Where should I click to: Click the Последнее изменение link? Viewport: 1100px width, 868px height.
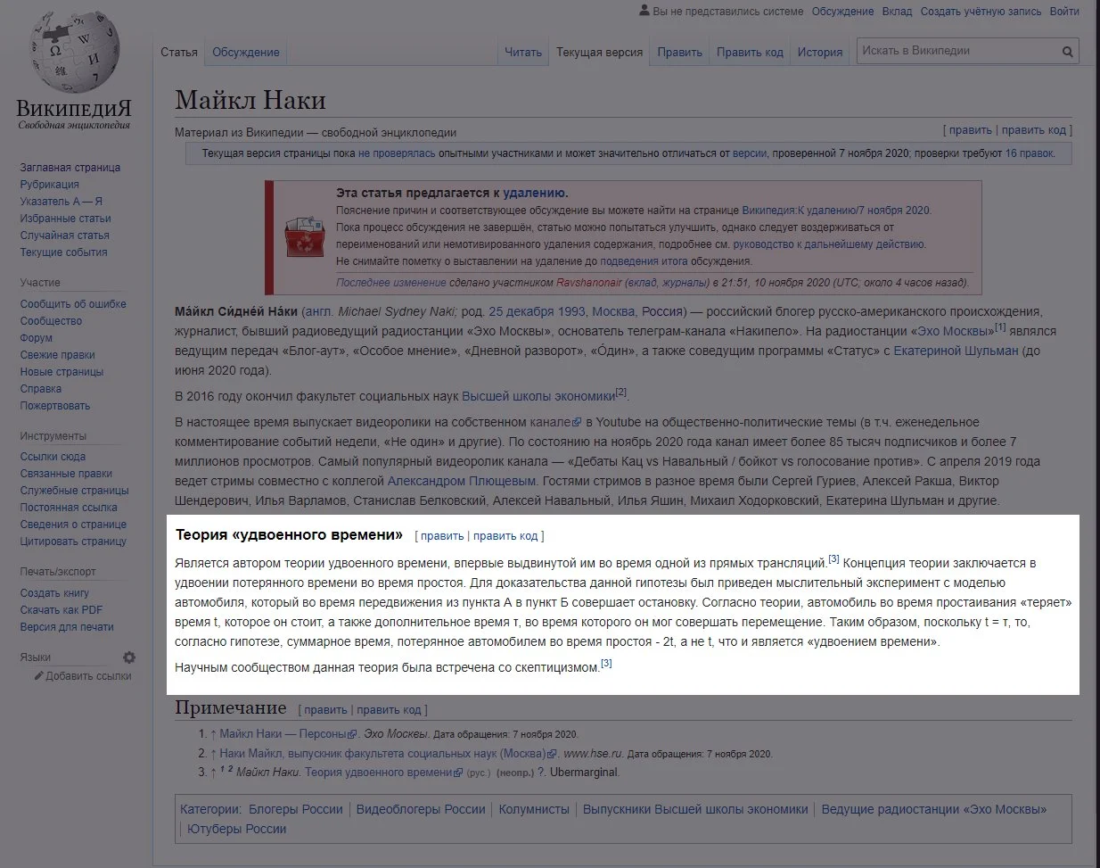(x=391, y=283)
